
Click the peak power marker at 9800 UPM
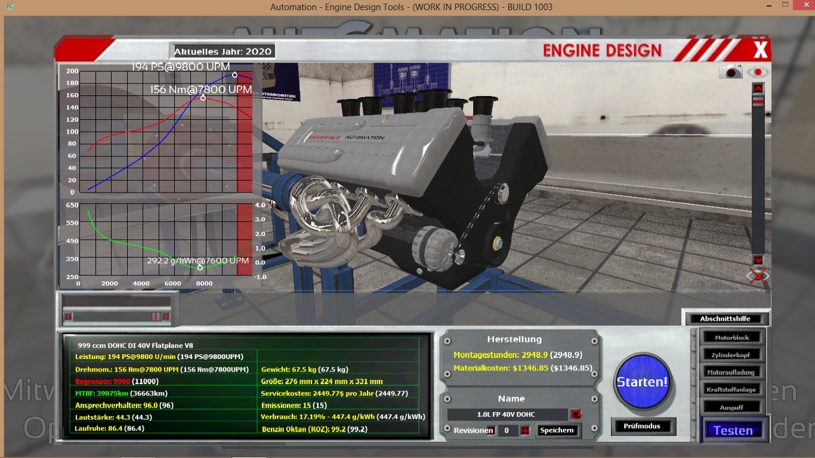(x=234, y=75)
